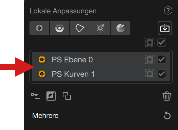Select the PS Ebene 0 entry

coord(101,59)
